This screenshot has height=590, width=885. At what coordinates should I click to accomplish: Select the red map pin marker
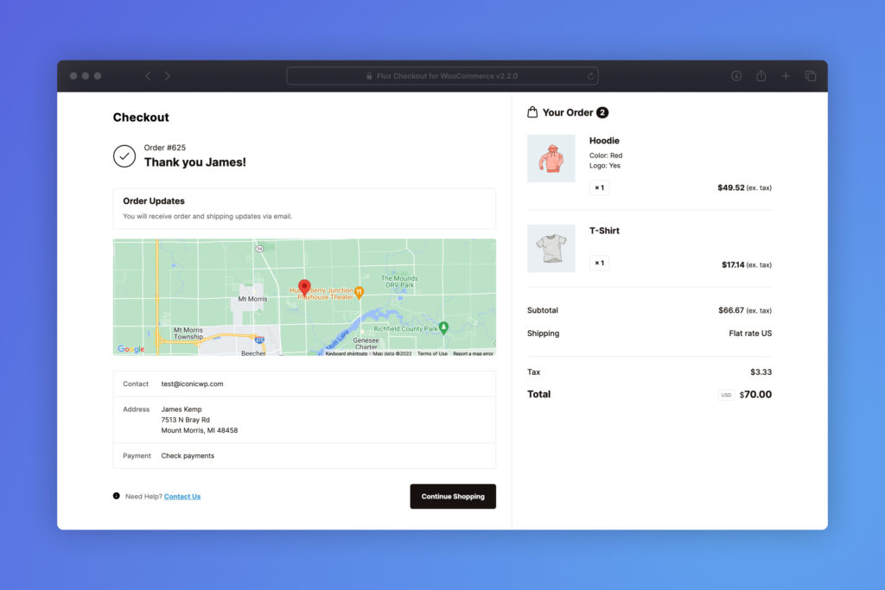coord(304,288)
